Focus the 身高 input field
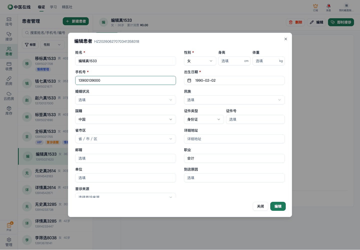Viewport: 360px width, 250px height. pyautogui.click(x=234, y=61)
